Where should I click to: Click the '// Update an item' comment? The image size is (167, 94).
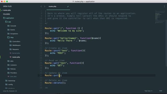tap(56, 73)
